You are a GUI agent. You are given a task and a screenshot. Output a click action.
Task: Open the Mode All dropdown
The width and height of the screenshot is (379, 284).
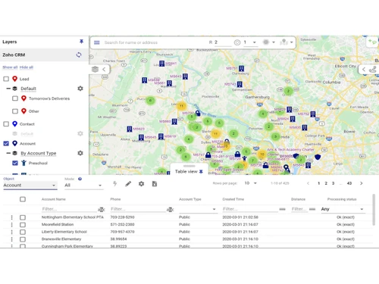pos(83,186)
